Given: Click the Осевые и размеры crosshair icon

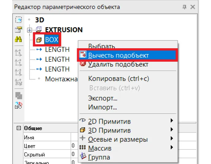Looking at the screenshot, I should (x=82, y=138).
